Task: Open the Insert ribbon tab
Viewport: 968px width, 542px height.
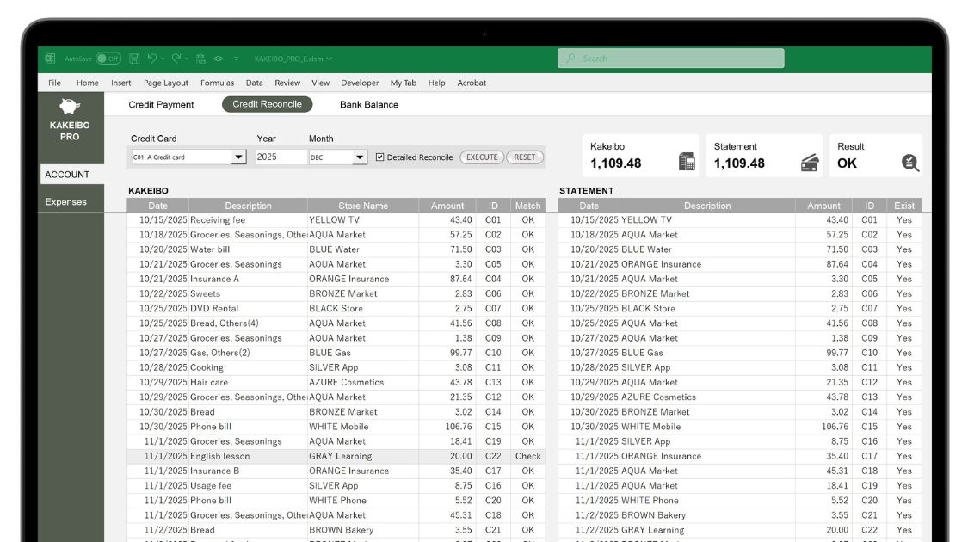Action: pyautogui.click(x=121, y=83)
